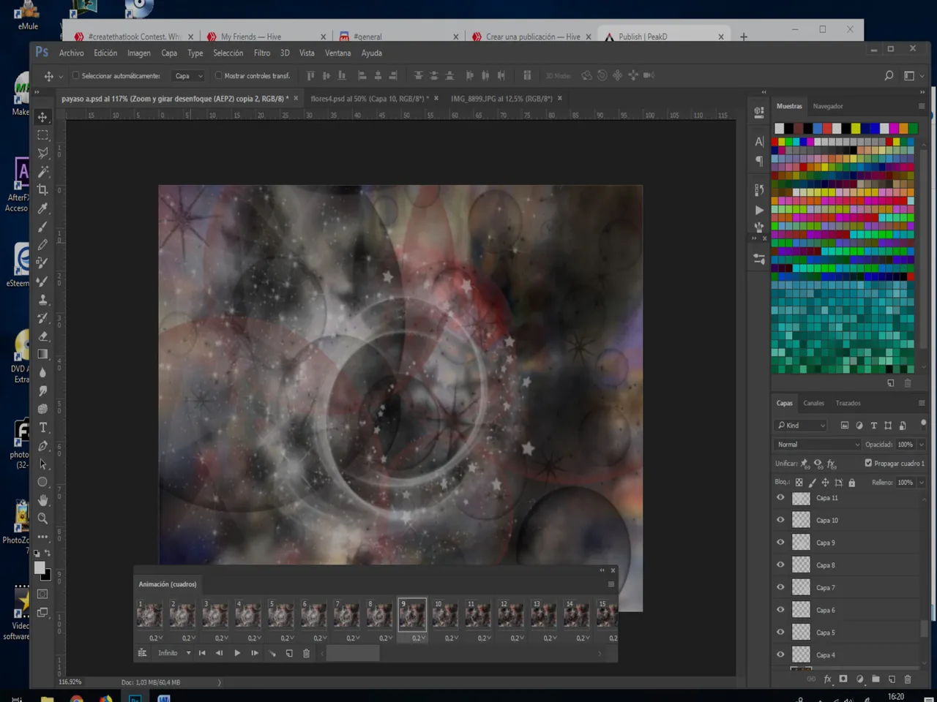937x702 pixels.
Task: Switch to the Navegador tab
Action: click(x=828, y=106)
